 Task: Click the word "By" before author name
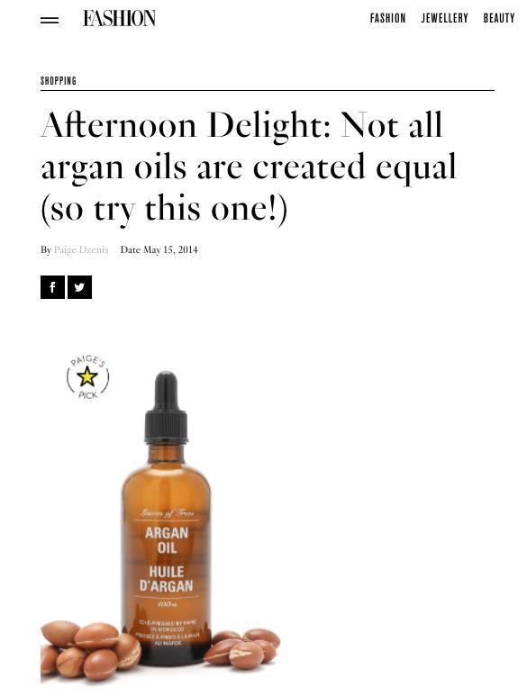point(46,250)
